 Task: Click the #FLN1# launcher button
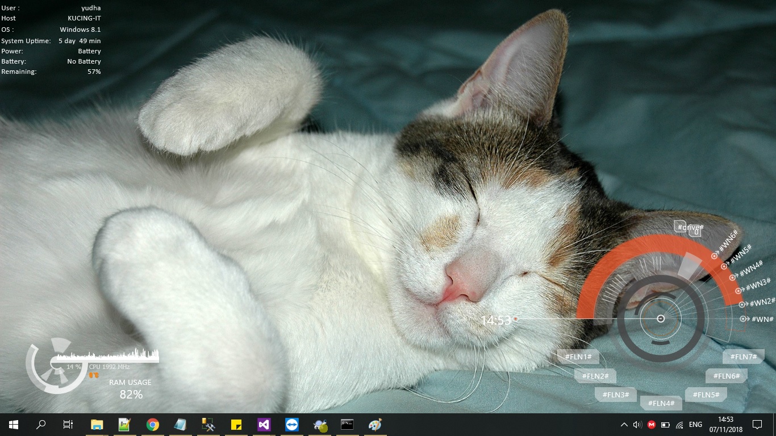coord(578,357)
